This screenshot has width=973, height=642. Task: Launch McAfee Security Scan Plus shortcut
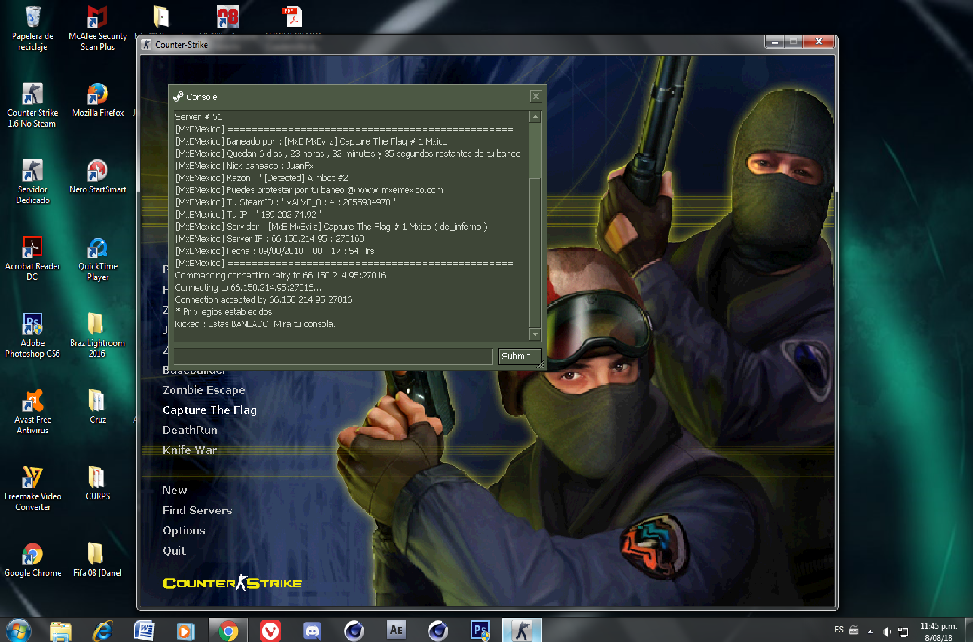(97, 28)
